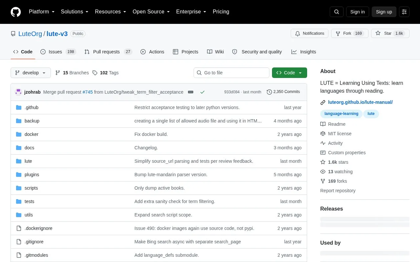The width and height of the screenshot is (420, 262).
Task: Select the language-learning topic tag
Action: (x=341, y=114)
